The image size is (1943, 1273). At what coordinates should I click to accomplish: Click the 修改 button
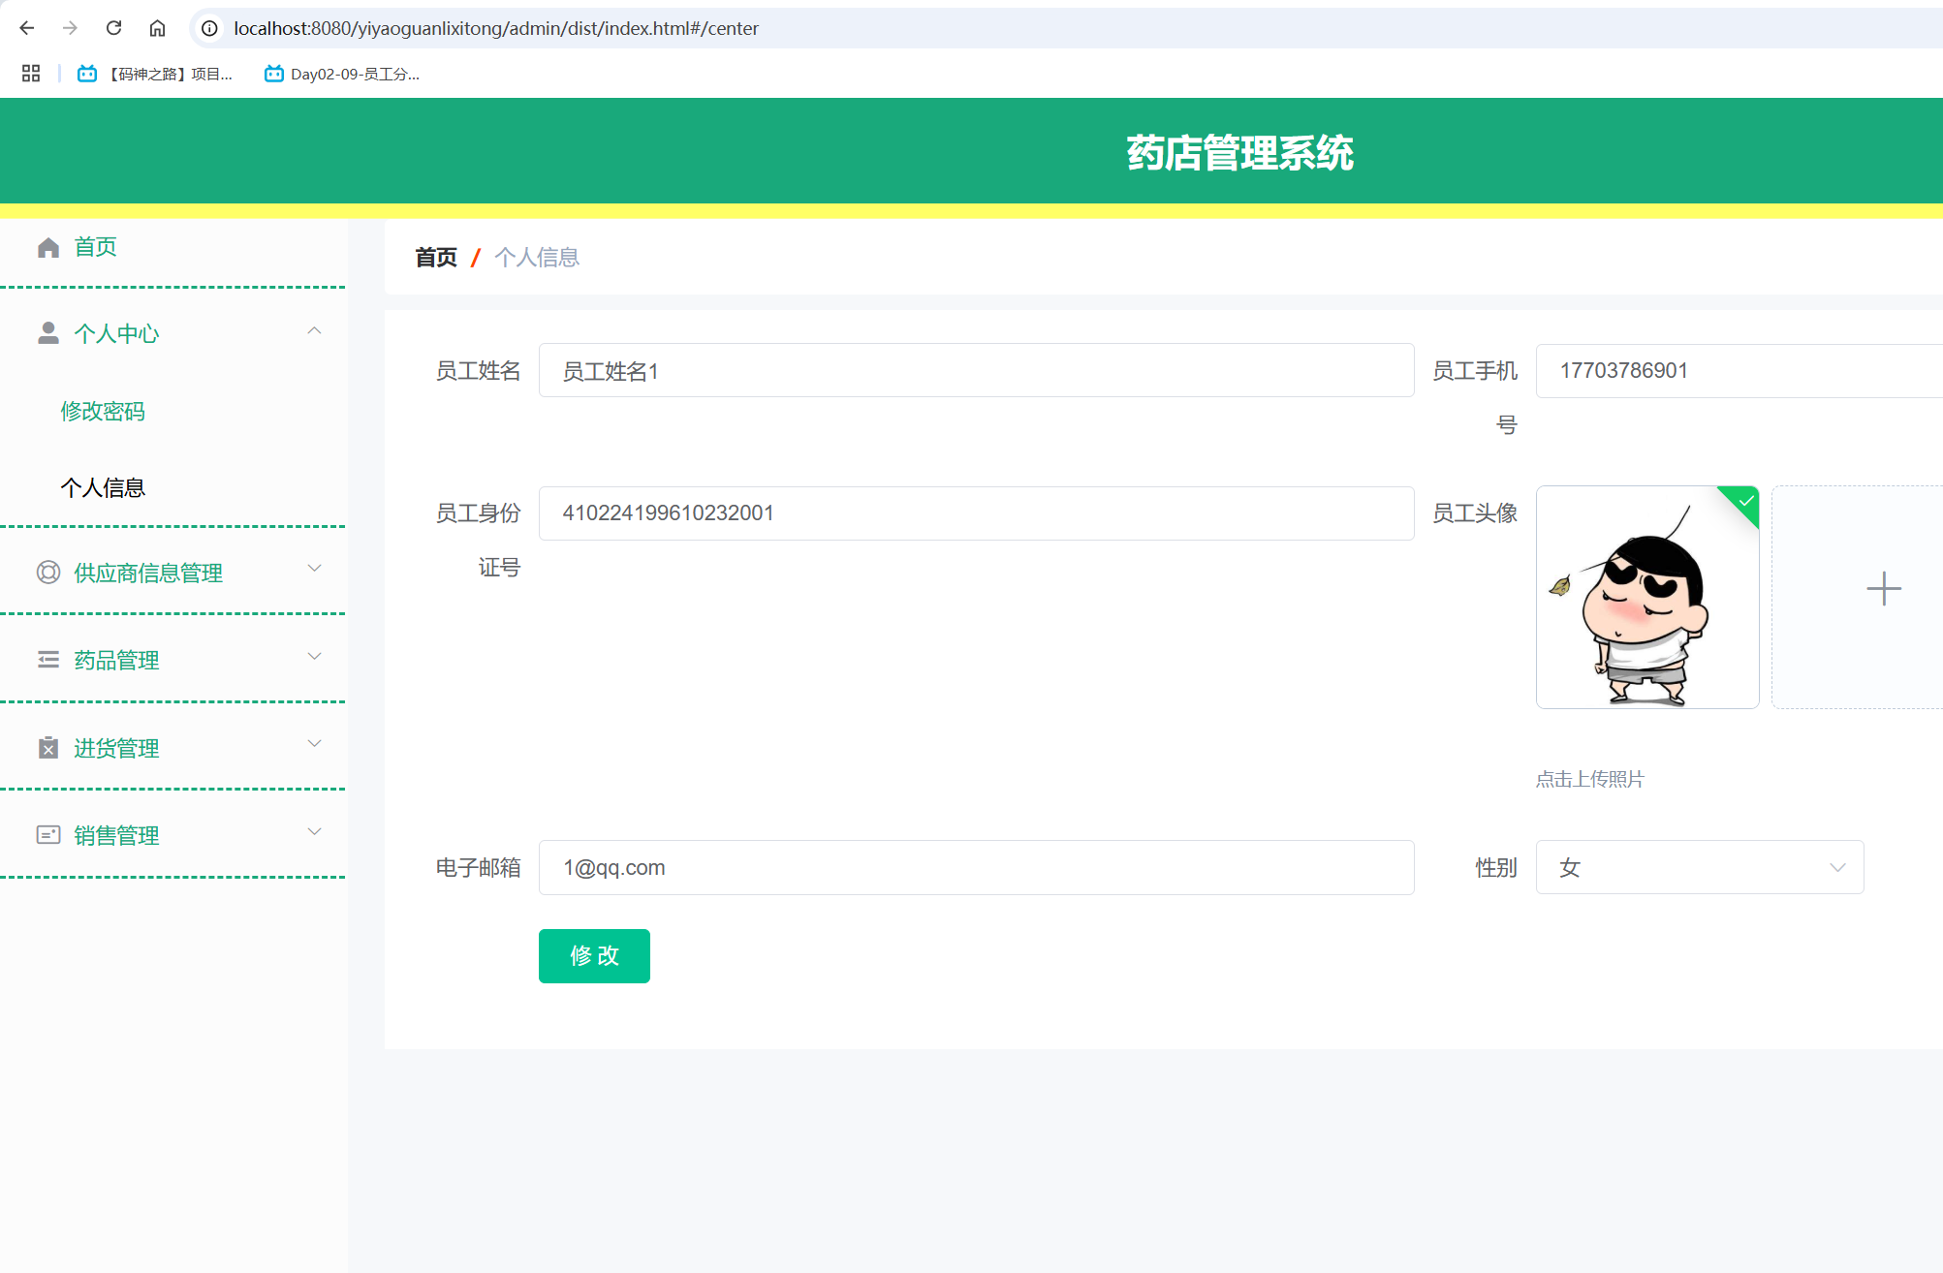pyautogui.click(x=594, y=955)
